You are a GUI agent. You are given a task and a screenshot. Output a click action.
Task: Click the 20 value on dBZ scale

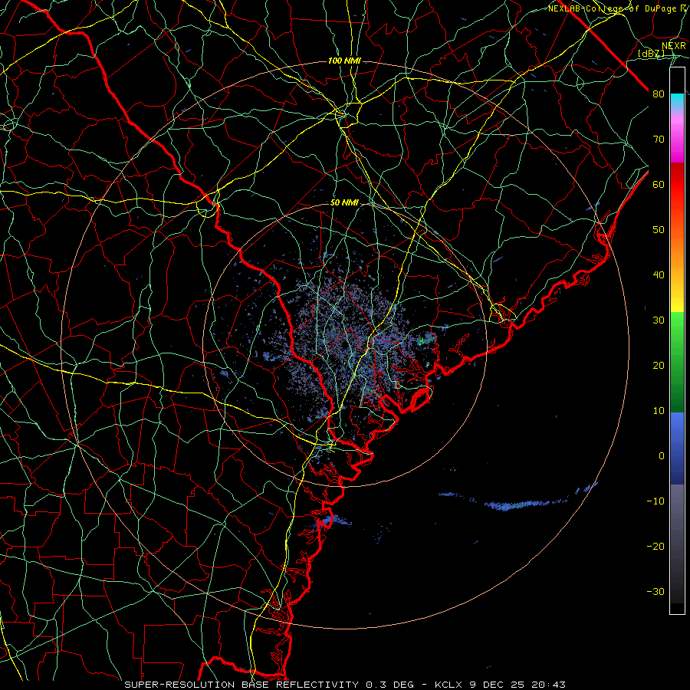click(659, 365)
